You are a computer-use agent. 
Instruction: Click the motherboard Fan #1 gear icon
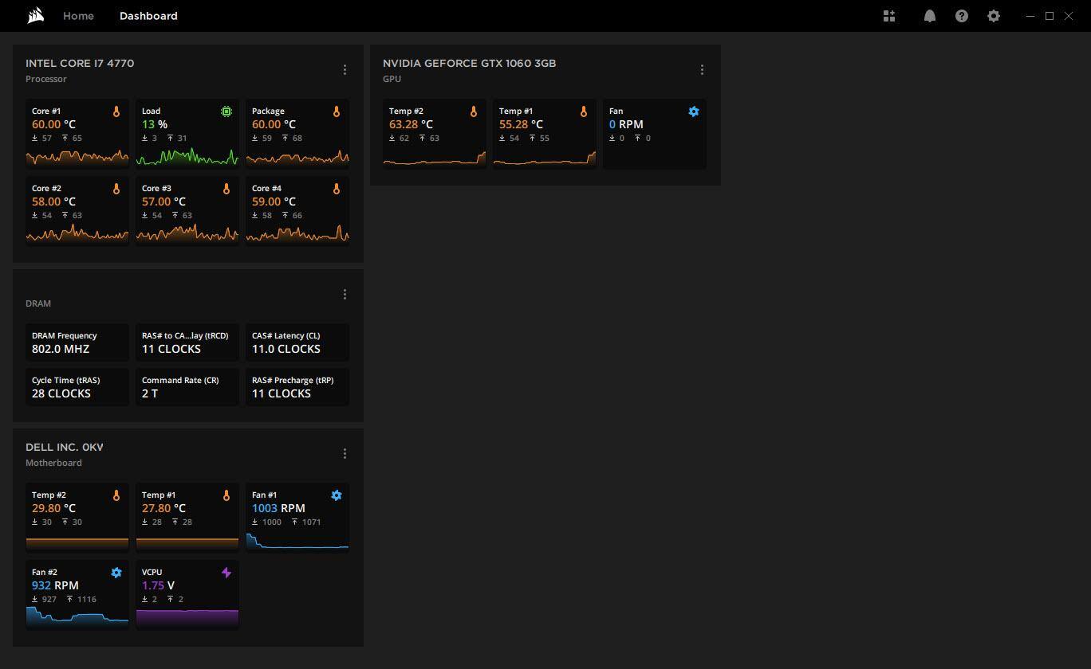click(337, 495)
